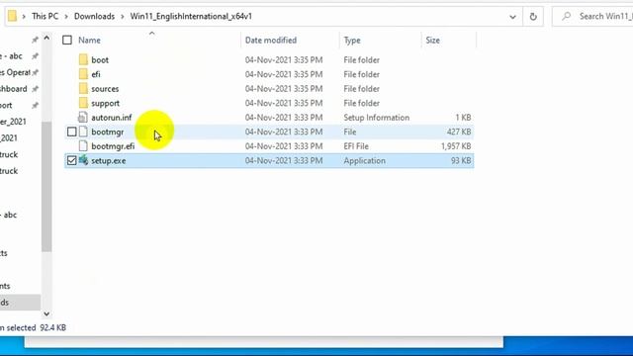Sort by the Size column header

(432, 40)
